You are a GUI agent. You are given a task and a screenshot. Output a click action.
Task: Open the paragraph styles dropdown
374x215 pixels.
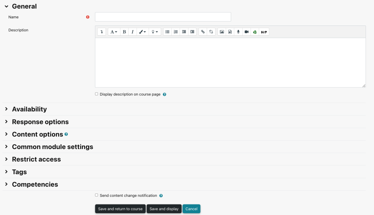click(114, 32)
